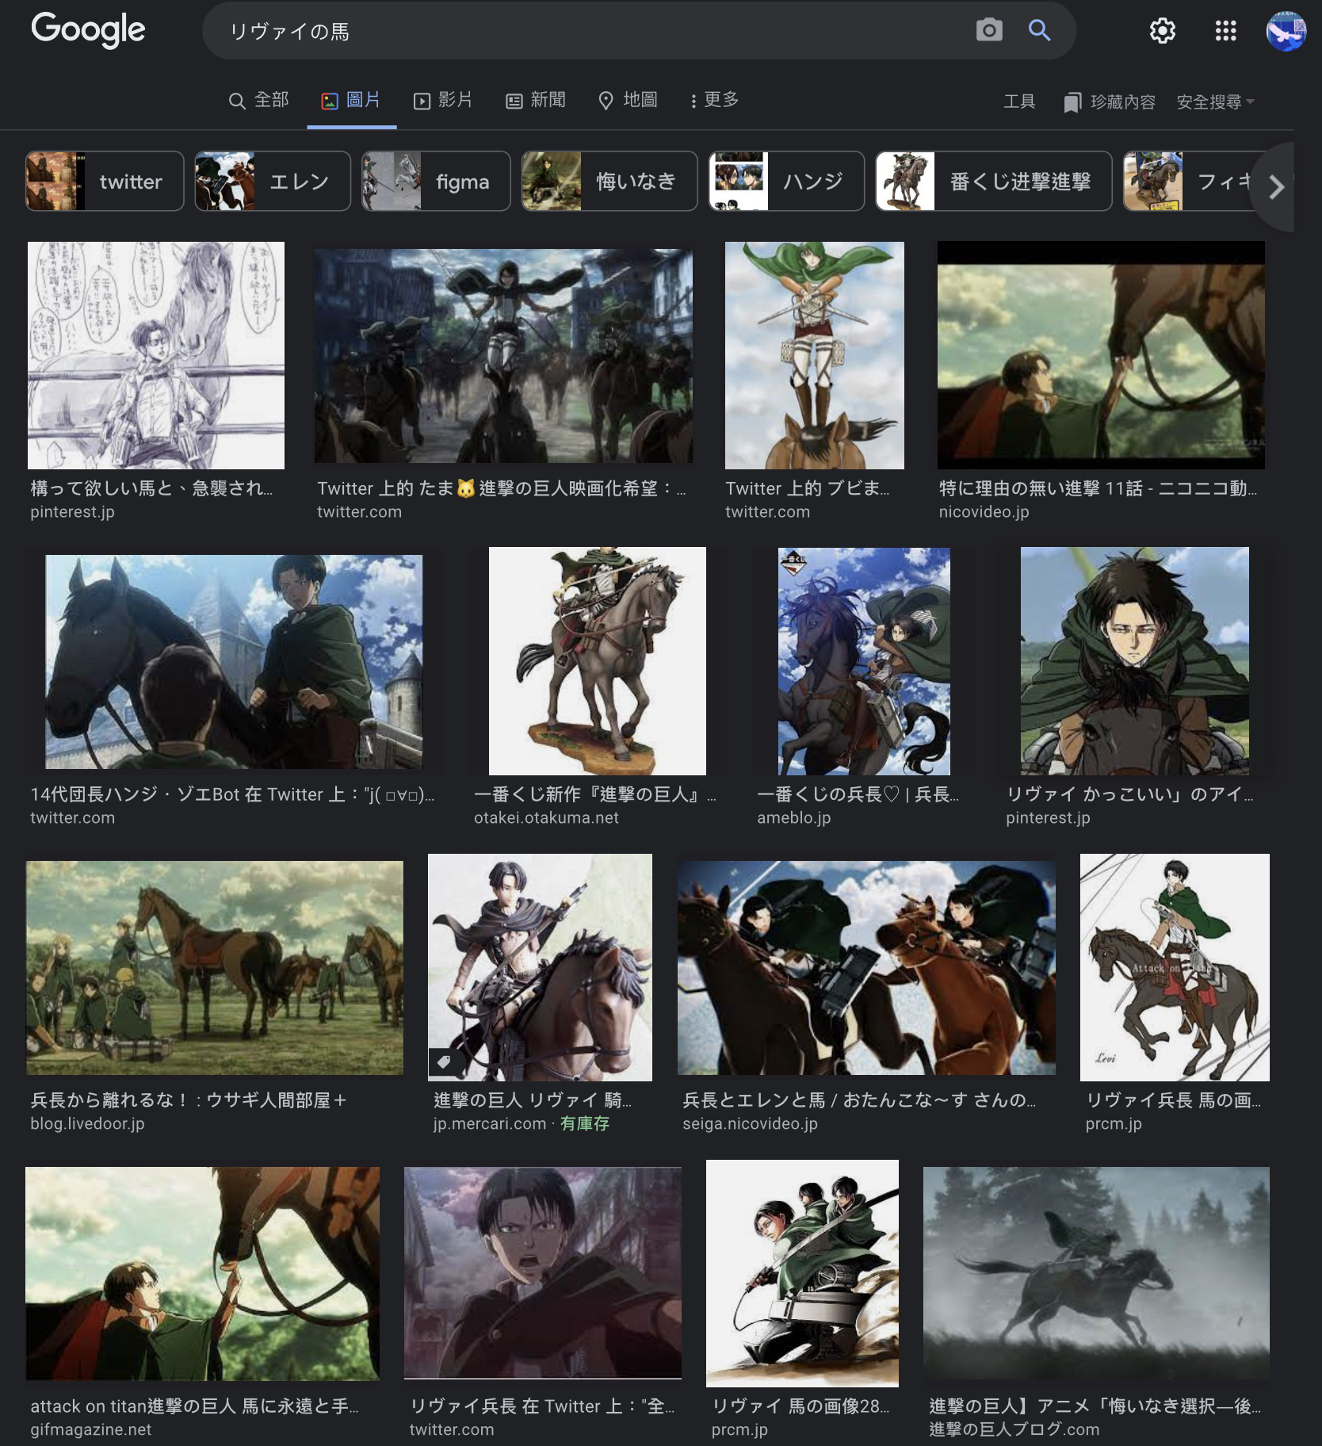Click the attack on titan進撃の巨人 title link

194,1406
